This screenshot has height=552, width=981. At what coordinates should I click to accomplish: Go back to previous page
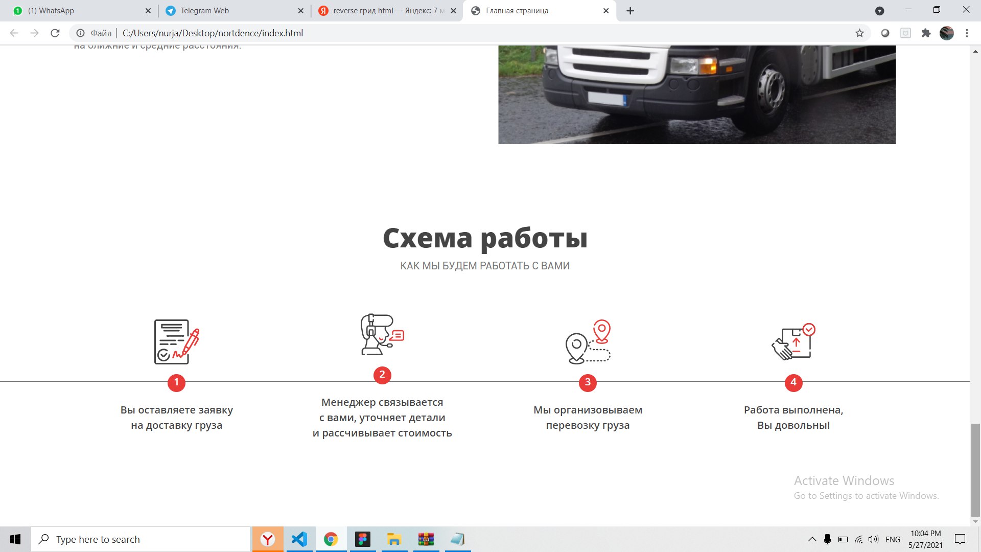pyautogui.click(x=14, y=33)
